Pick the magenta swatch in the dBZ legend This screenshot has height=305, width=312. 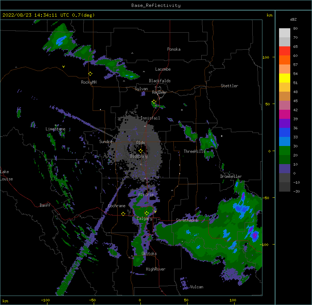(x=284, y=114)
